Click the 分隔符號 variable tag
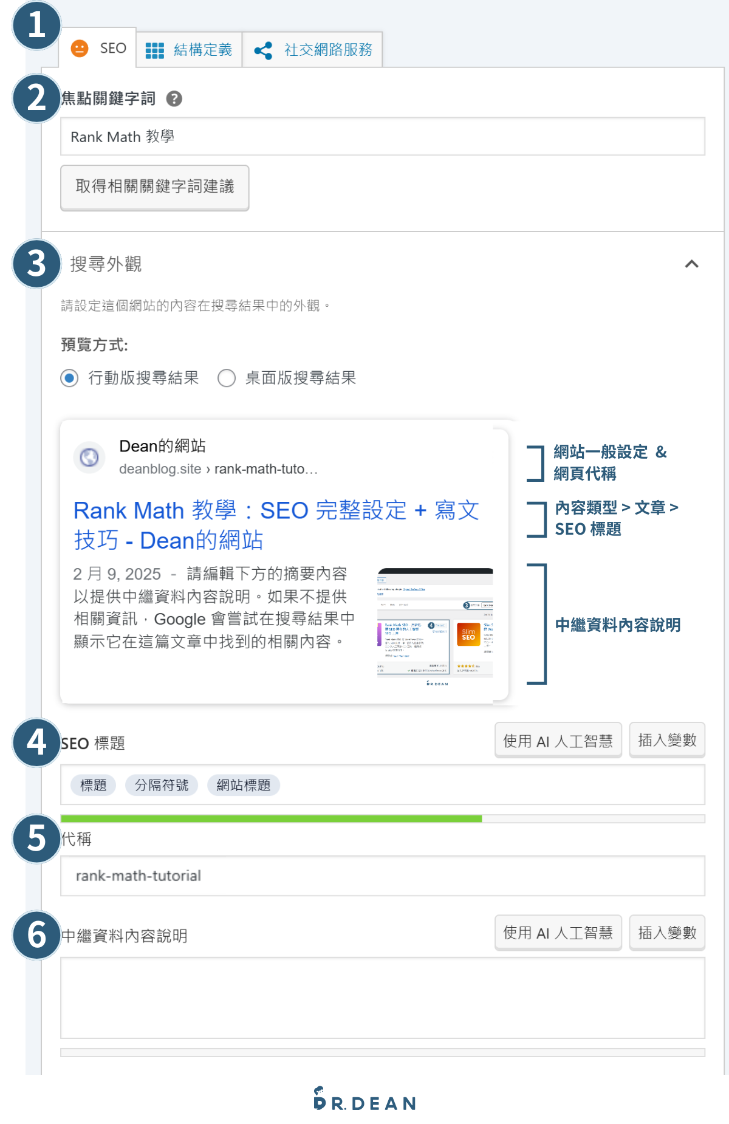 [x=162, y=785]
